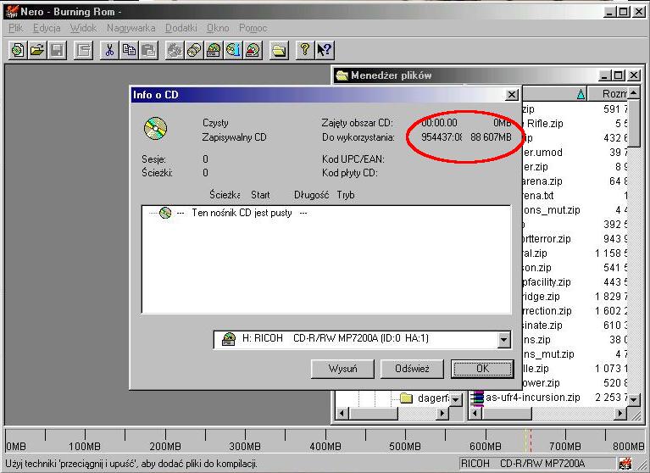Click the Start column header
650x473 pixels.
click(260, 195)
